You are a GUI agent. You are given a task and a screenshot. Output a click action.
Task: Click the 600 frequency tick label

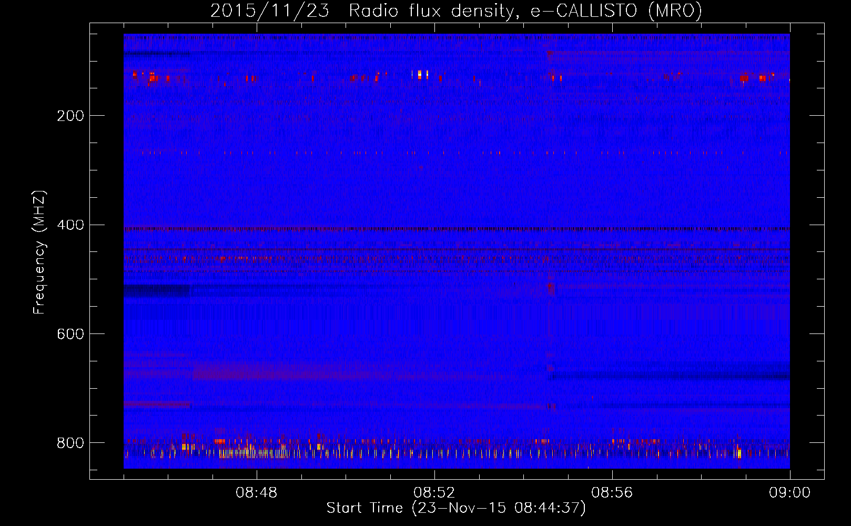coord(70,335)
